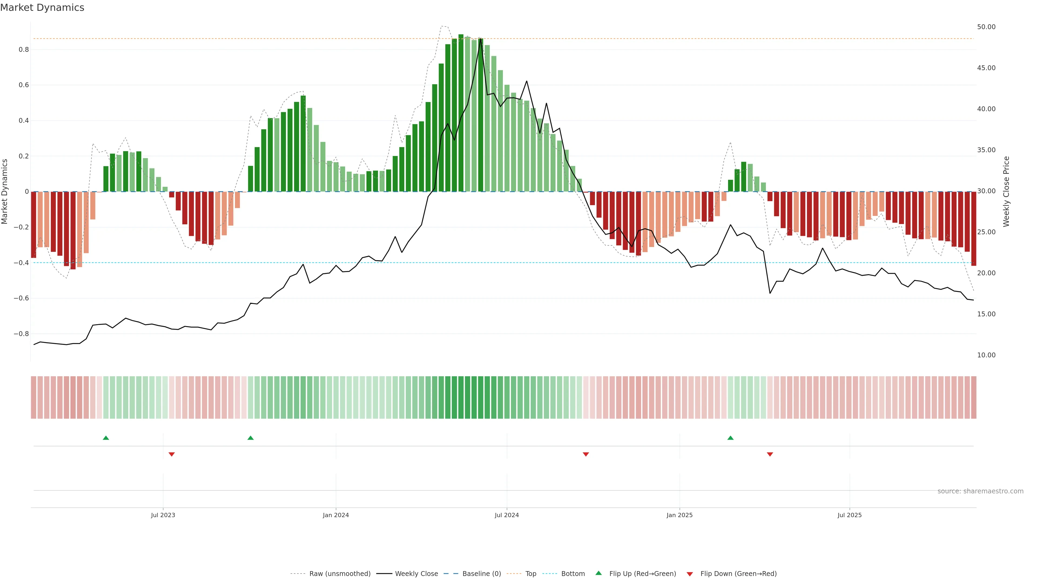Image resolution: width=1037 pixels, height=583 pixels.
Task: Click the green flip-up marker in early 2025
Action: point(730,438)
